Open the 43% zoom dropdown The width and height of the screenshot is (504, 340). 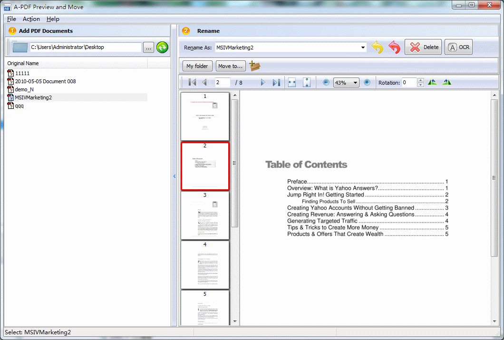tap(355, 83)
